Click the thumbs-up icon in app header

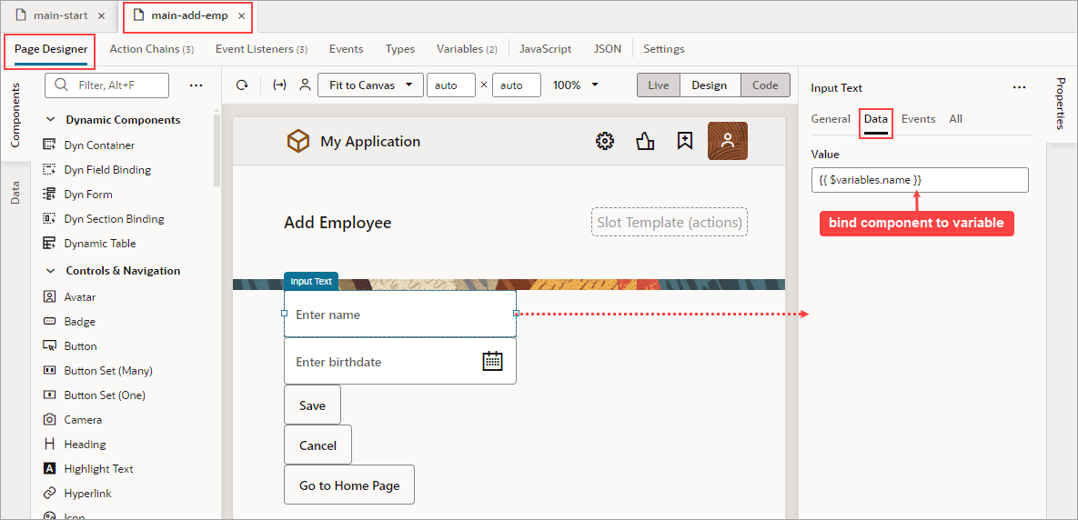pos(645,142)
